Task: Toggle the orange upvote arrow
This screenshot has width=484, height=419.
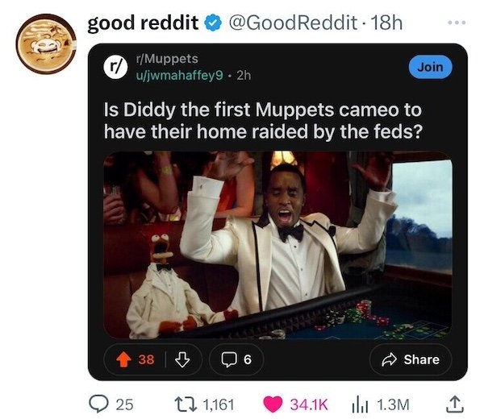Action: coord(123,359)
